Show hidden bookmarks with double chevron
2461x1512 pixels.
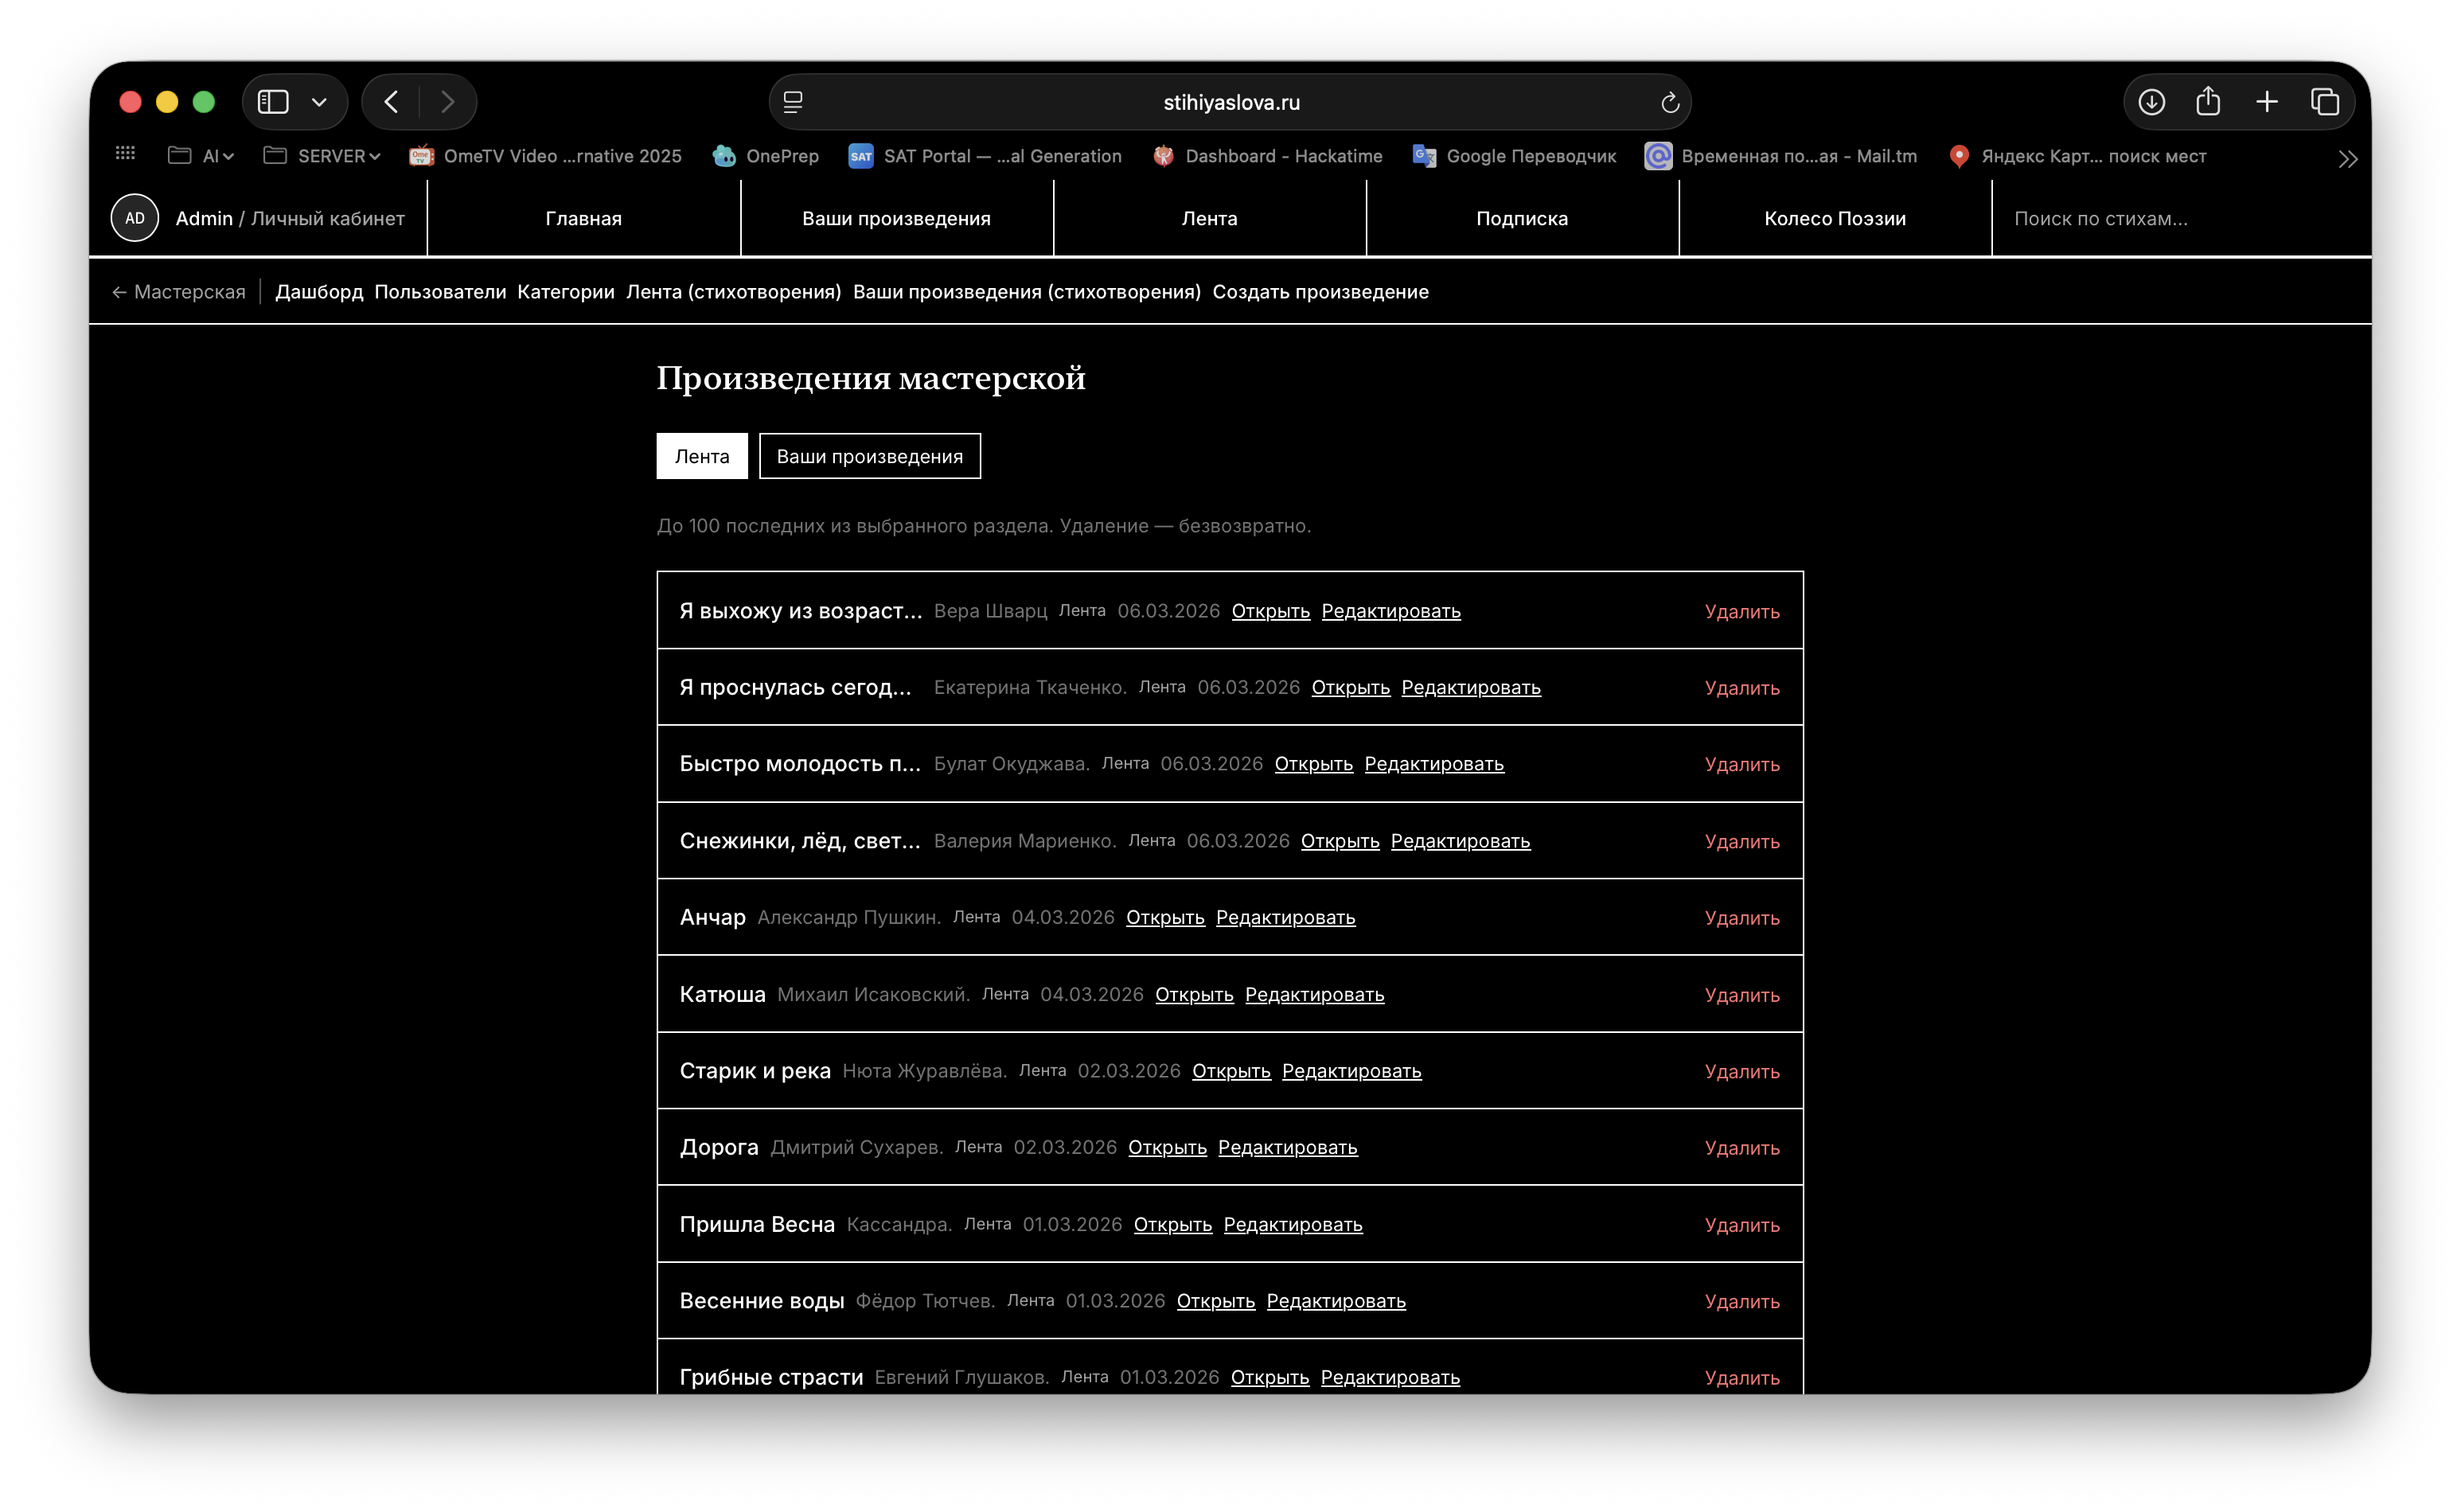(2347, 158)
